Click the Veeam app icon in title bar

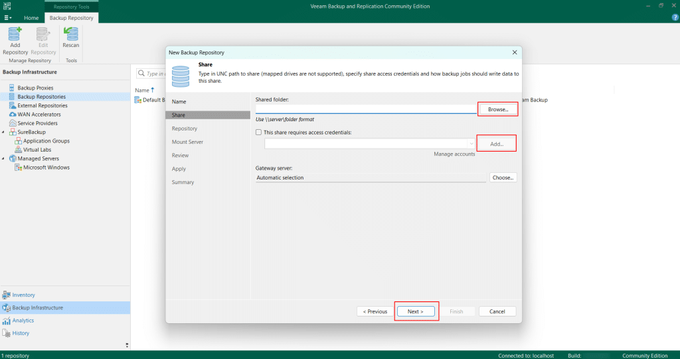pyautogui.click(x=7, y=6)
